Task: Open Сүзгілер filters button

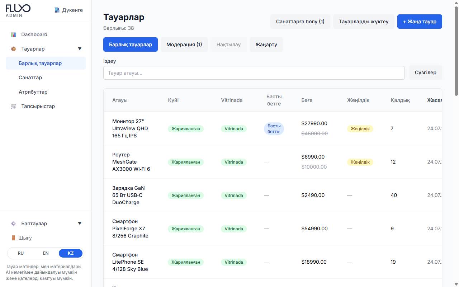Action: (426, 72)
